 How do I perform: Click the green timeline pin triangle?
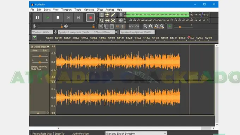click(35, 37)
